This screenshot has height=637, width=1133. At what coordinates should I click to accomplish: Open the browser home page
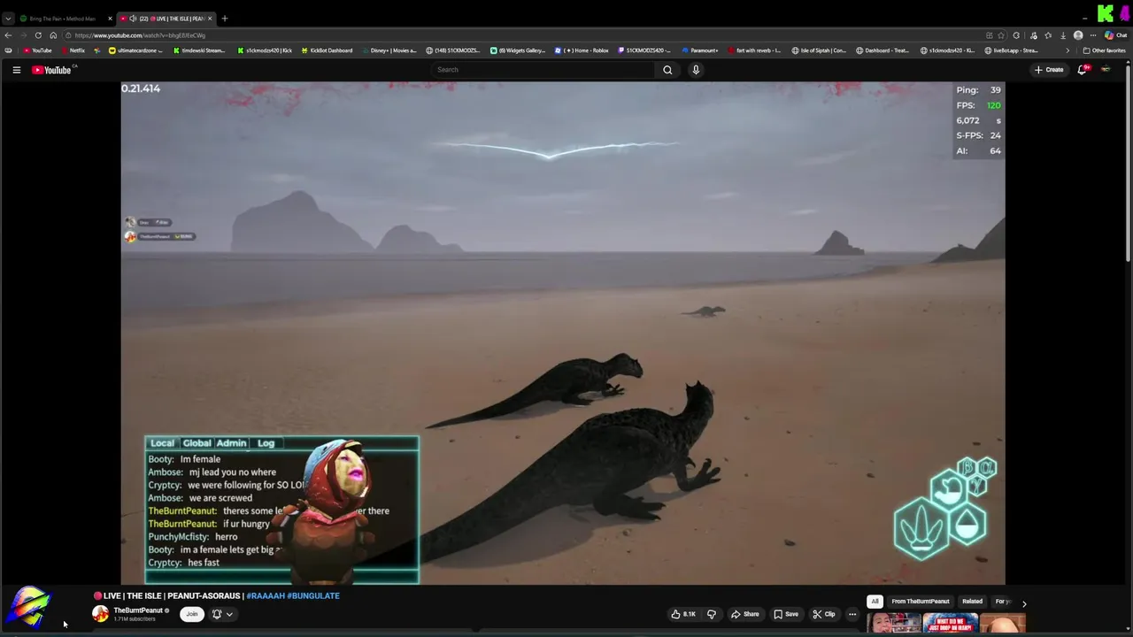coord(53,35)
